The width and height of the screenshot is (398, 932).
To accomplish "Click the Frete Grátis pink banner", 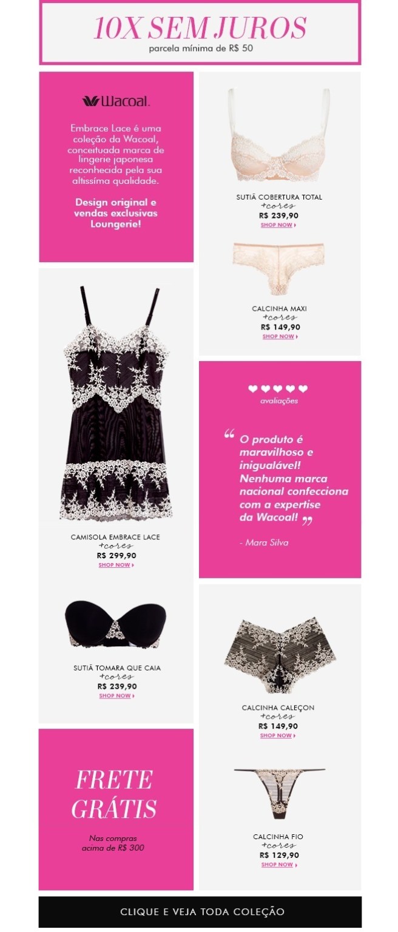I will pyautogui.click(x=116, y=809).
